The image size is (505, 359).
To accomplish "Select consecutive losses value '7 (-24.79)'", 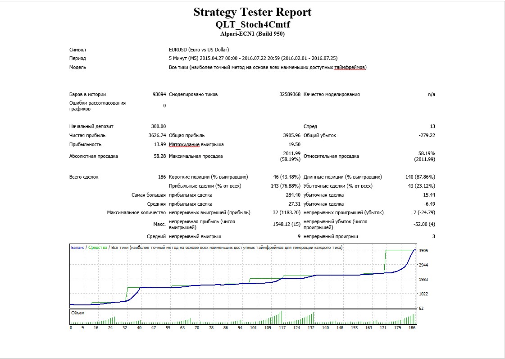I will click(424, 212).
